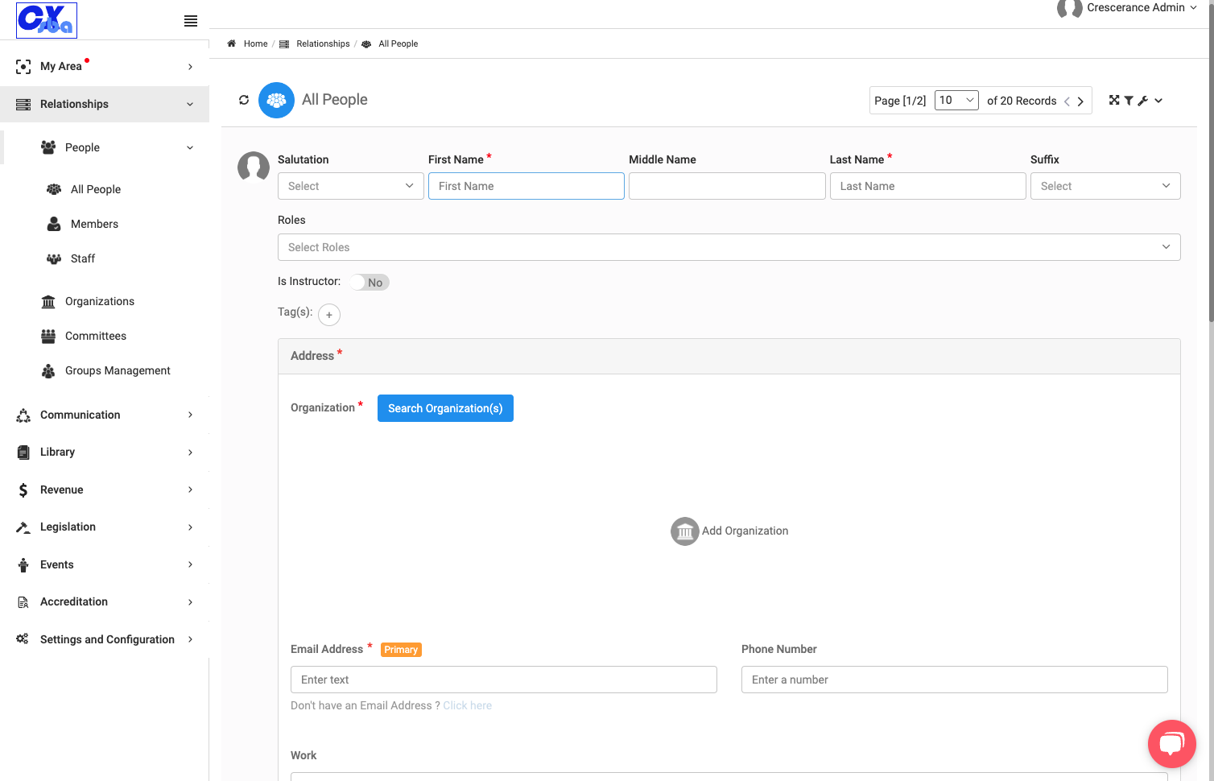Focus the Email Address text field
1214x781 pixels.
tap(504, 680)
